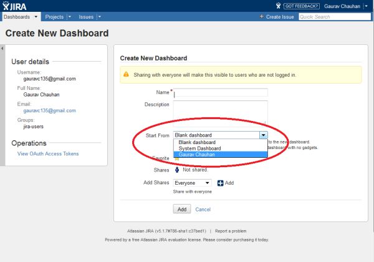Image resolution: width=374 pixels, height=262 pixels.
Task: Open View OAuth Access Tokens
Action: coord(48,153)
